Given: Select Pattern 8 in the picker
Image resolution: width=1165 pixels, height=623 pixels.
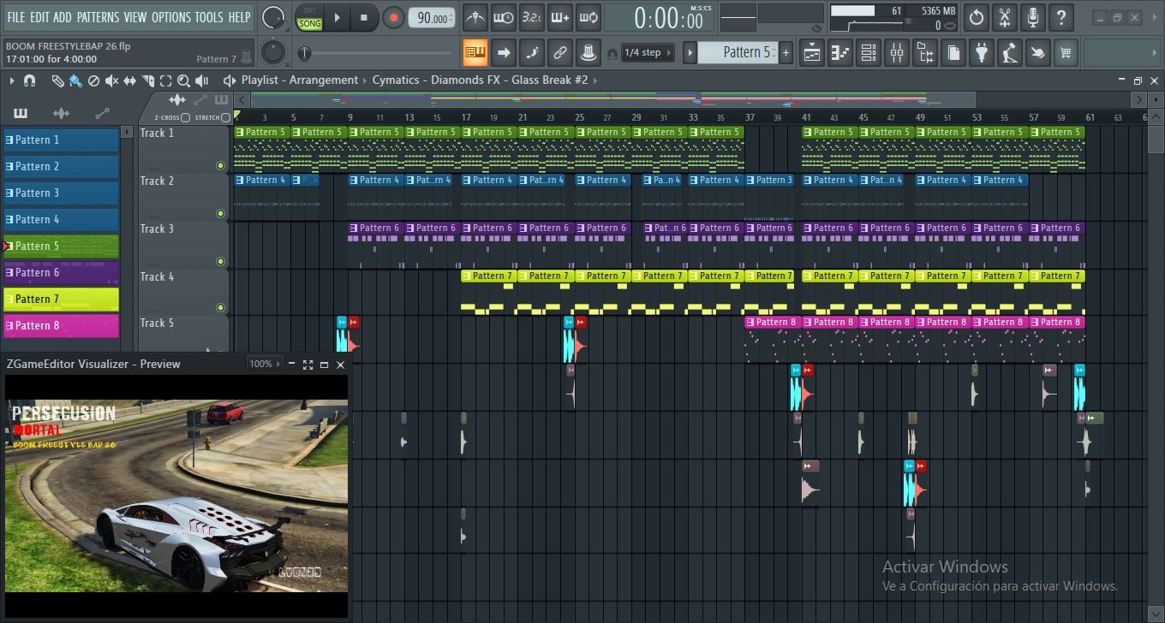Looking at the screenshot, I should coord(61,325).
